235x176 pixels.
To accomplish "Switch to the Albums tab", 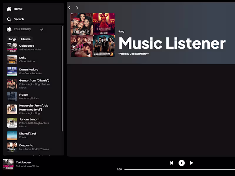I will click(x=26, y=39).
